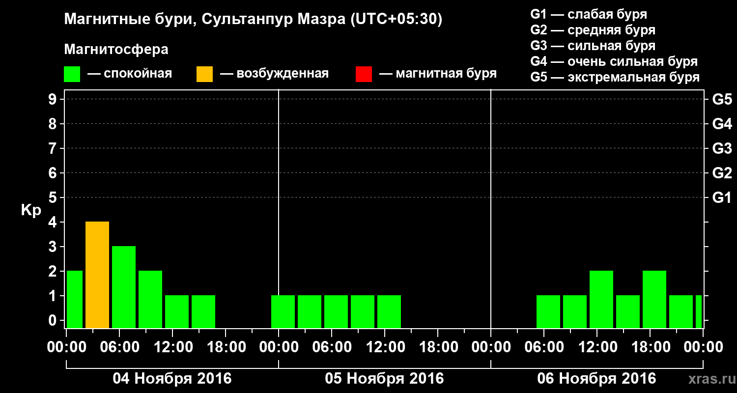Click the 'G1 — слабая буря' legend line

click(589, 14)
